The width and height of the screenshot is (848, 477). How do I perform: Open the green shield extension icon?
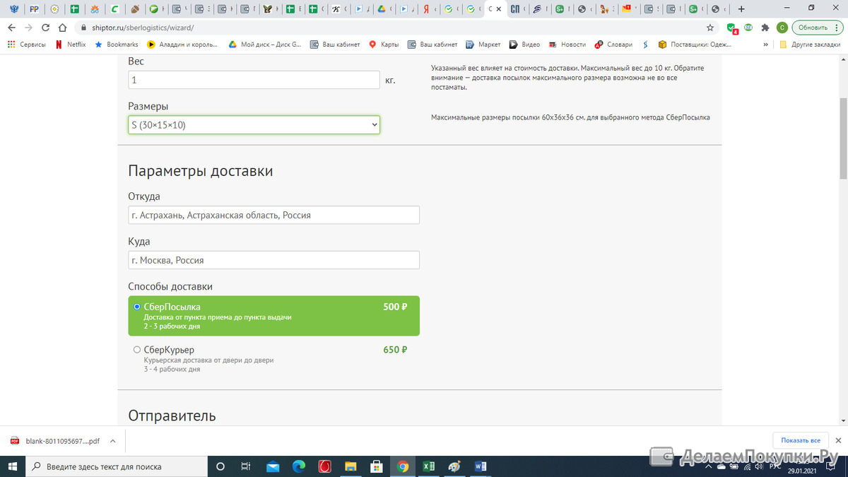click(732, 28)
